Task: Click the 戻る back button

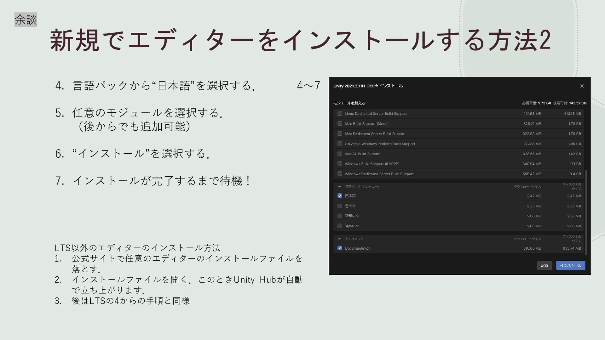Action: point(544,265)
